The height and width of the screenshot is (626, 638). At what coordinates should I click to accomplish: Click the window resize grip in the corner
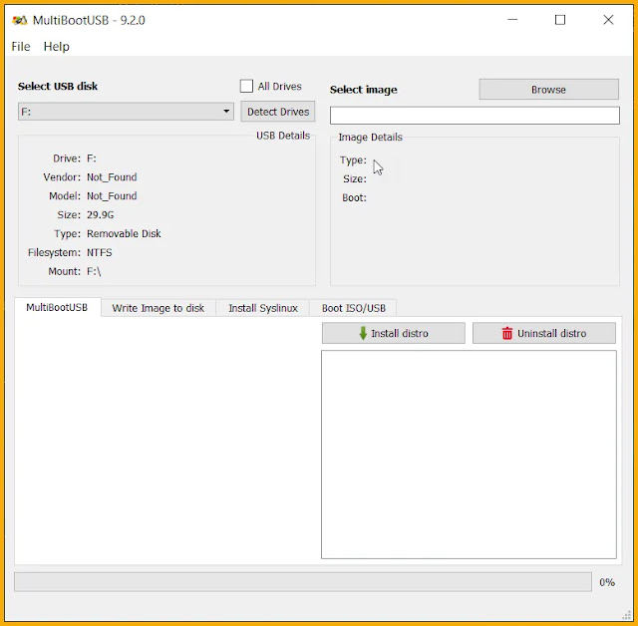coord(627,614)
